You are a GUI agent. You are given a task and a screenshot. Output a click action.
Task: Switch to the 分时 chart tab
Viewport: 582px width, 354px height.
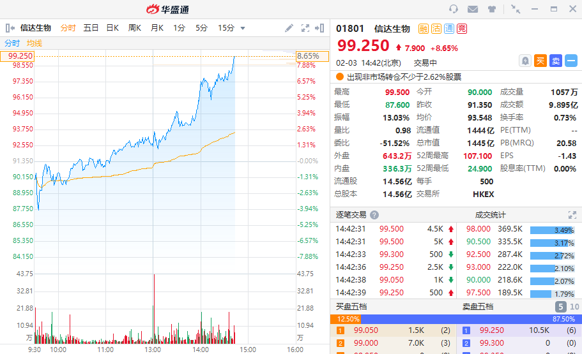tap(68, 28)
